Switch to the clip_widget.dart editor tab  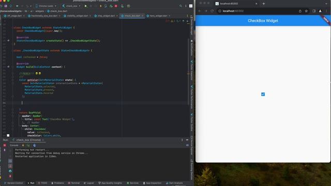coord(106,16)
